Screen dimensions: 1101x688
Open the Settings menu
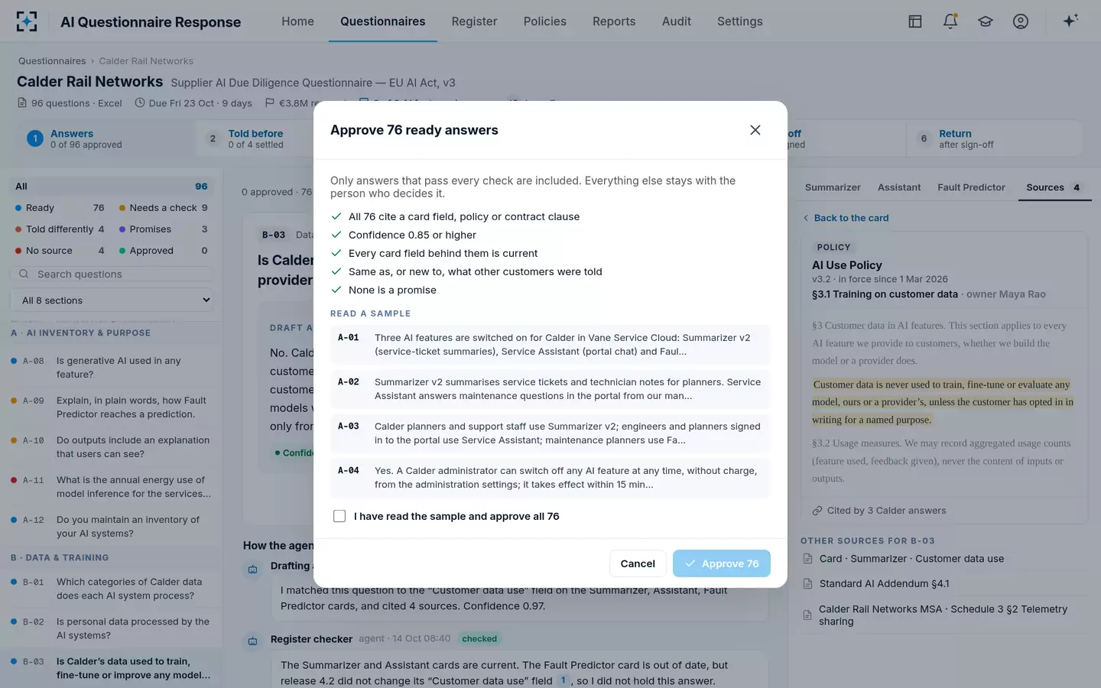click(x=740, y=21)
